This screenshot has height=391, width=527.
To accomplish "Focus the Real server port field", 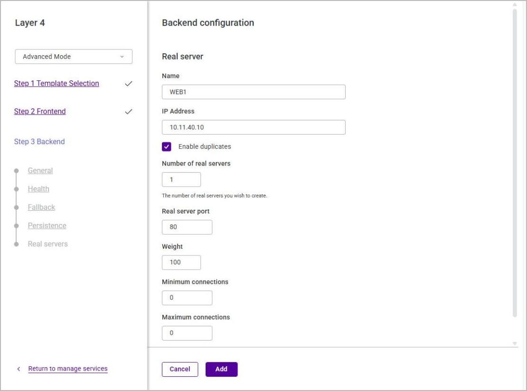I will click(187, 227).
